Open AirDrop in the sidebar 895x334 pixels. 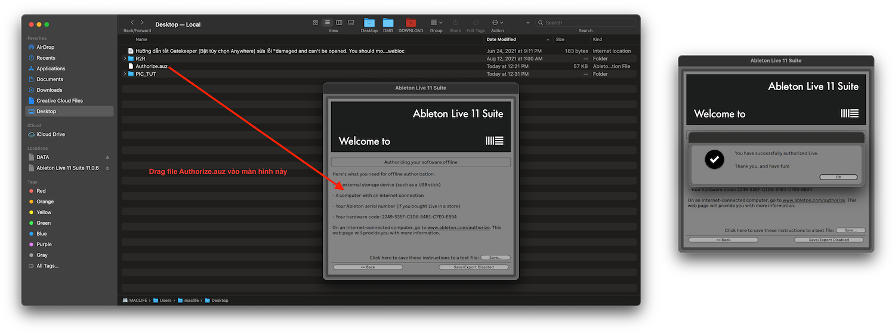pyautogui.click(x=46, y=47)
